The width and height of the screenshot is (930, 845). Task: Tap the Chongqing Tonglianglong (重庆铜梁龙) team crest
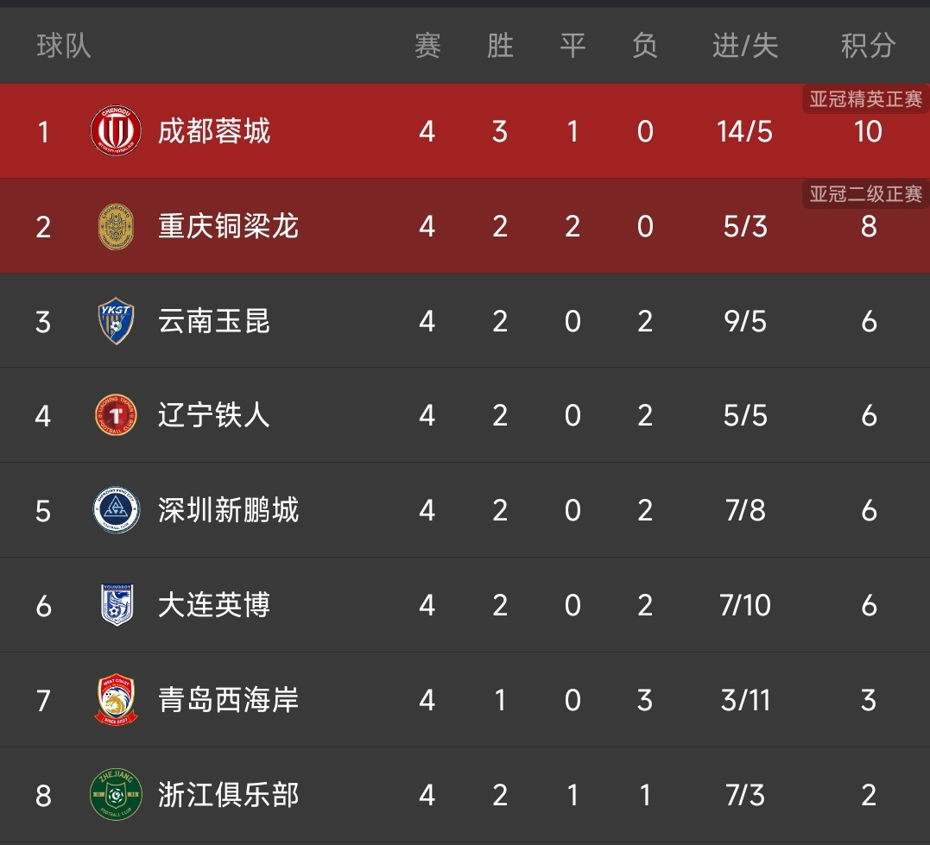(x=116, y=226)
